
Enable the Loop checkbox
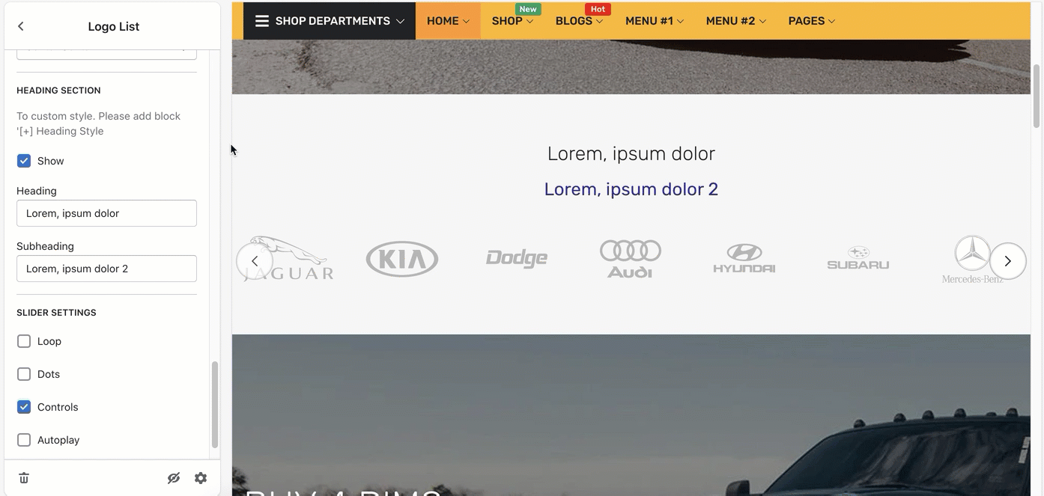click(x=24, y=341)
